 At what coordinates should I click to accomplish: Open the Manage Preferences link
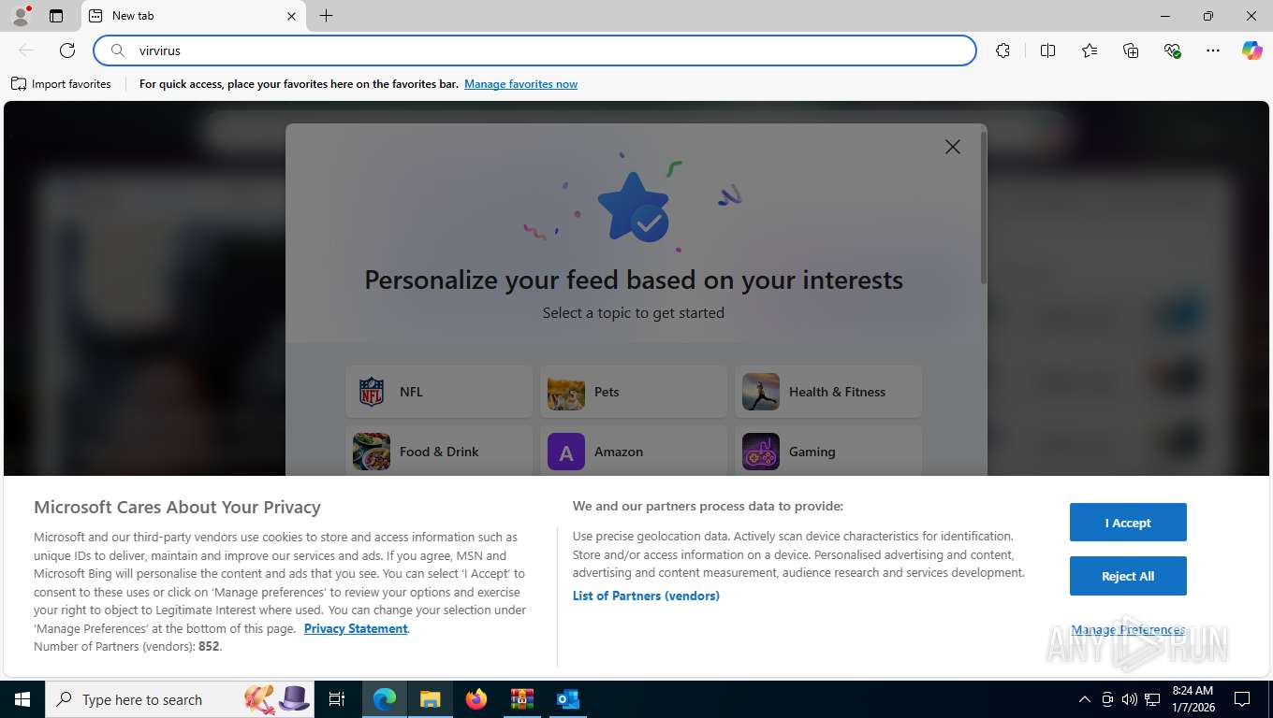(x=1128, y=630)
